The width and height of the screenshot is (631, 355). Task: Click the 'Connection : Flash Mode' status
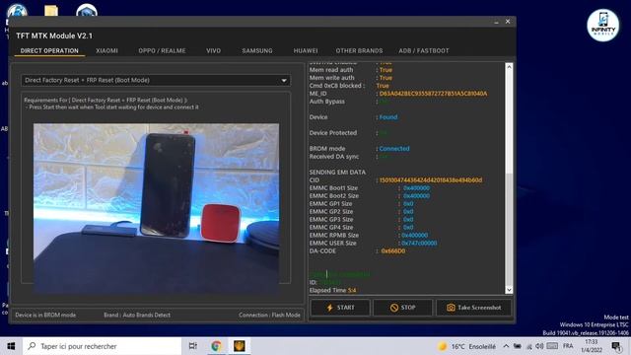click(x=269, y=316)
